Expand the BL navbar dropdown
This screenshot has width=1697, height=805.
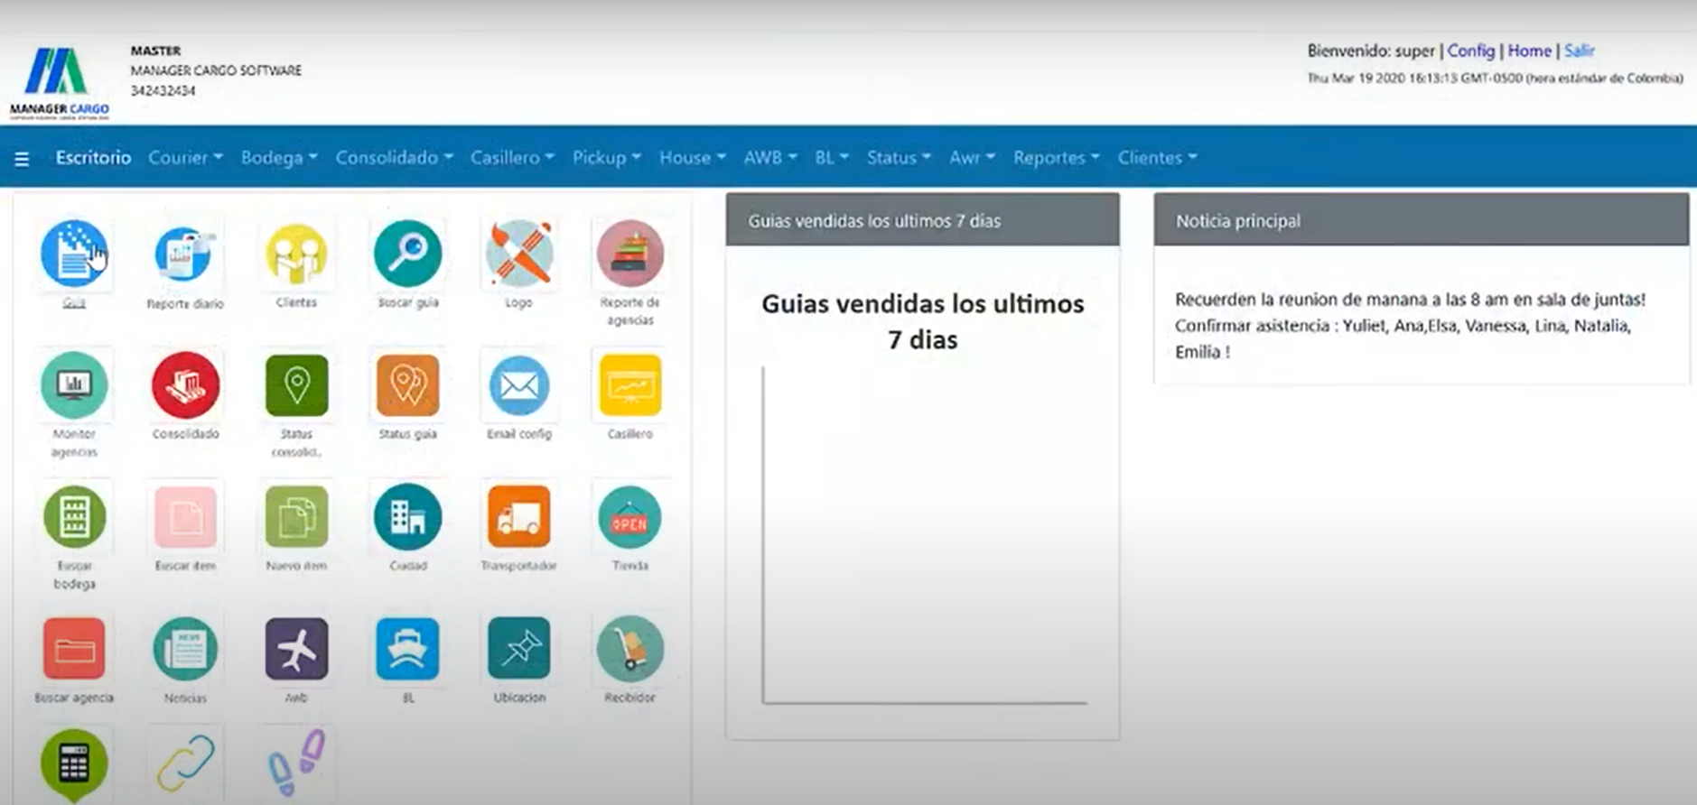coord(832,157)
